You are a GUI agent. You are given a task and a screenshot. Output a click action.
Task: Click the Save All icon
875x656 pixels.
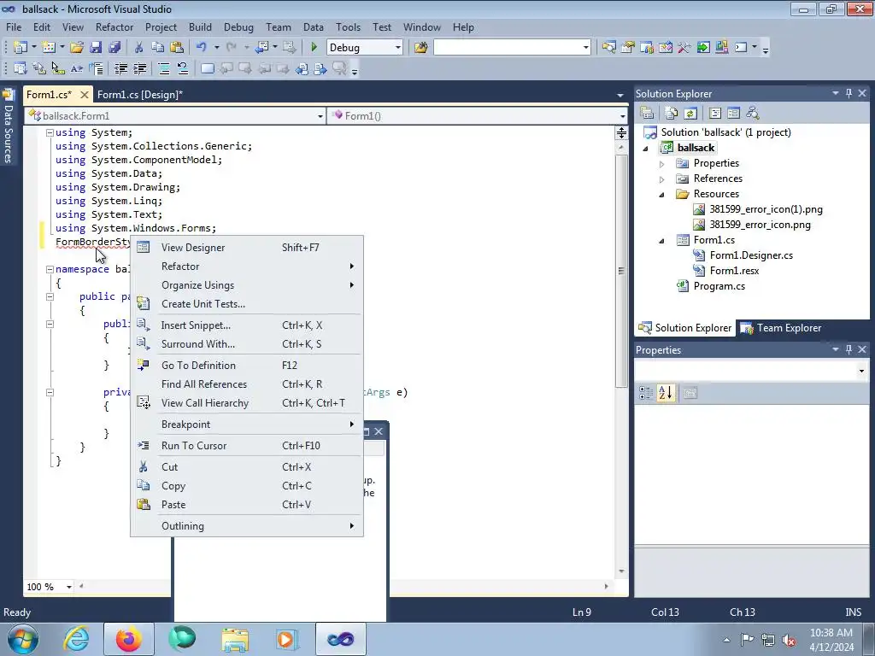[115, 48]
